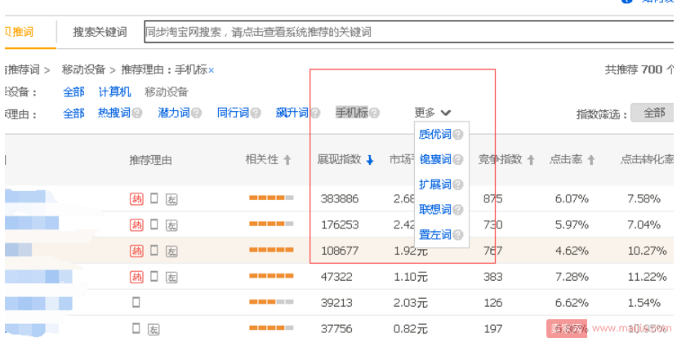Viewport: 677px width, 338px height.
Task: Open help icon beside 锦囊词
Action: pos(458,160)
